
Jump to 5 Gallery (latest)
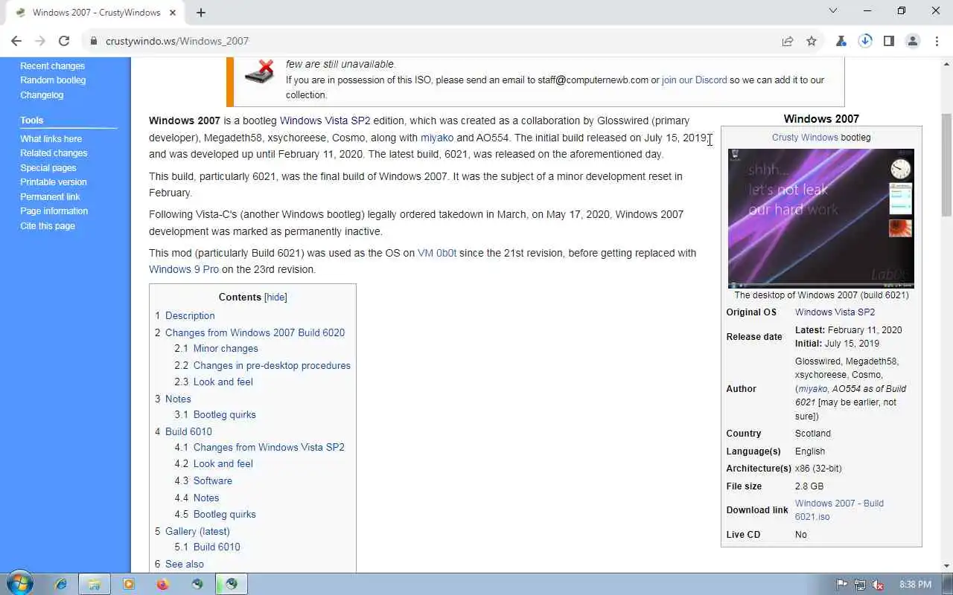(192, 531)
